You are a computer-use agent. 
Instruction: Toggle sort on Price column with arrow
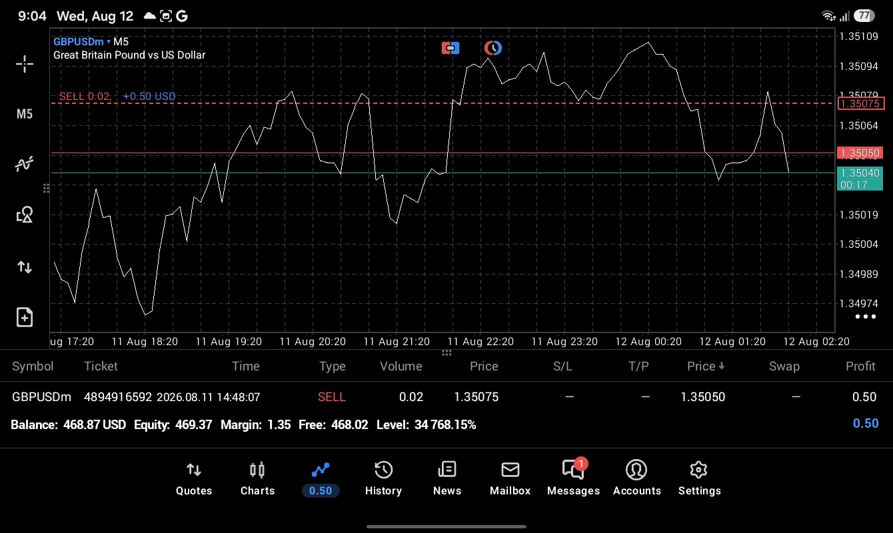(x=706, y=366)
